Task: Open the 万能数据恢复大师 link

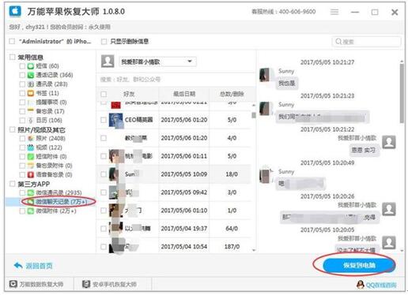Action: 41,284
